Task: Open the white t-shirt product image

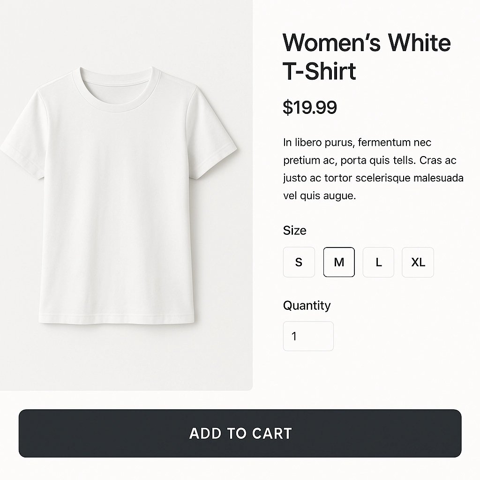Action: (x=117, y=197)
